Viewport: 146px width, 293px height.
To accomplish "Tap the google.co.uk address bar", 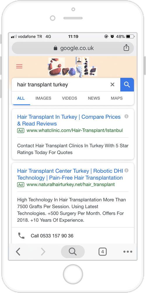I will pos(73,48).
